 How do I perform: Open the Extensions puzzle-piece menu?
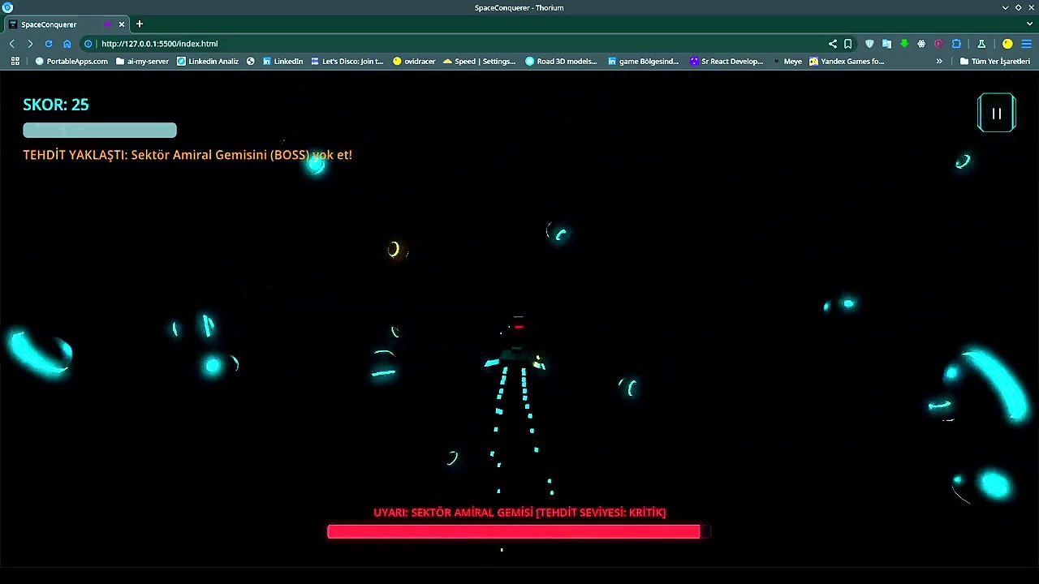click(x=956, y=44)
